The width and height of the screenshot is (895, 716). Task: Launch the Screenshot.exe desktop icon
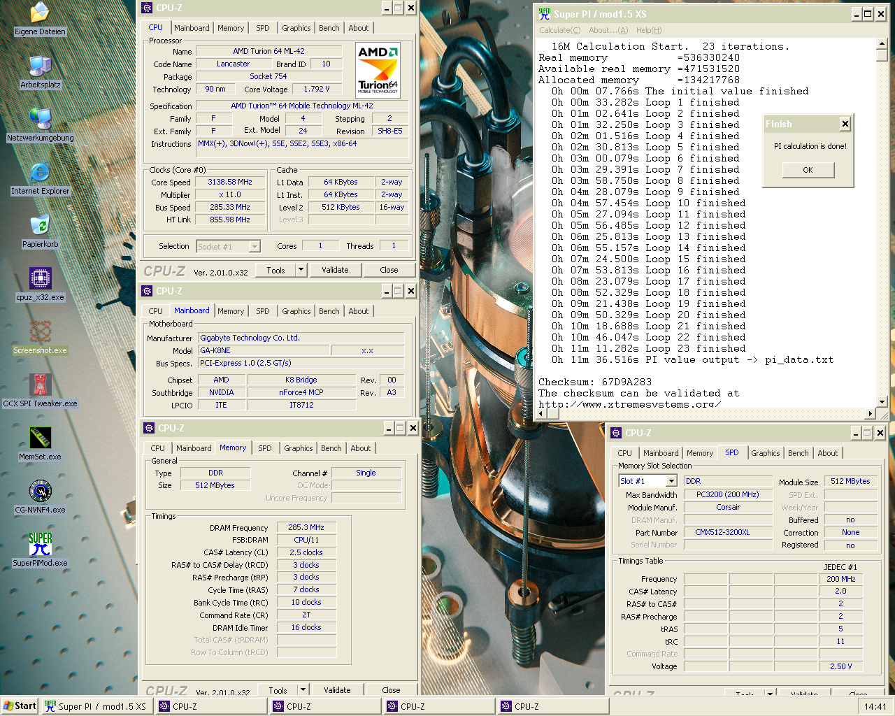pos(40,331)
